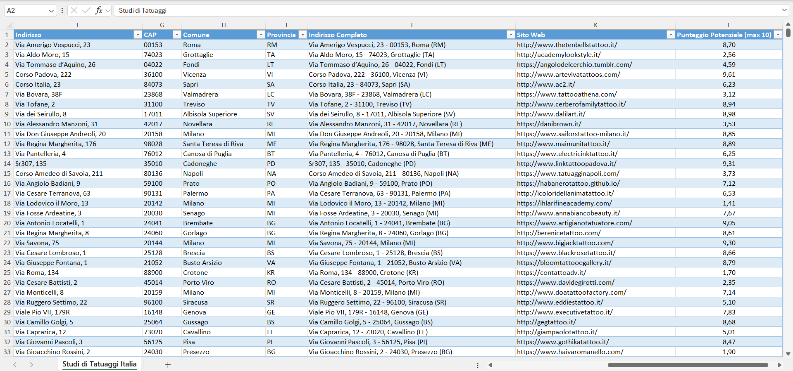The image size is (793, 371).
Task: Click sheet tab bar options dots
Action: [x=478, y=365]
